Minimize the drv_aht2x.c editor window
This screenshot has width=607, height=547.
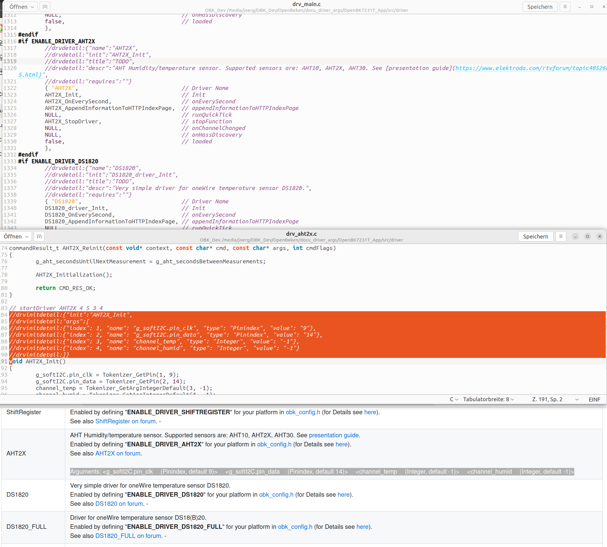point(575,236)
